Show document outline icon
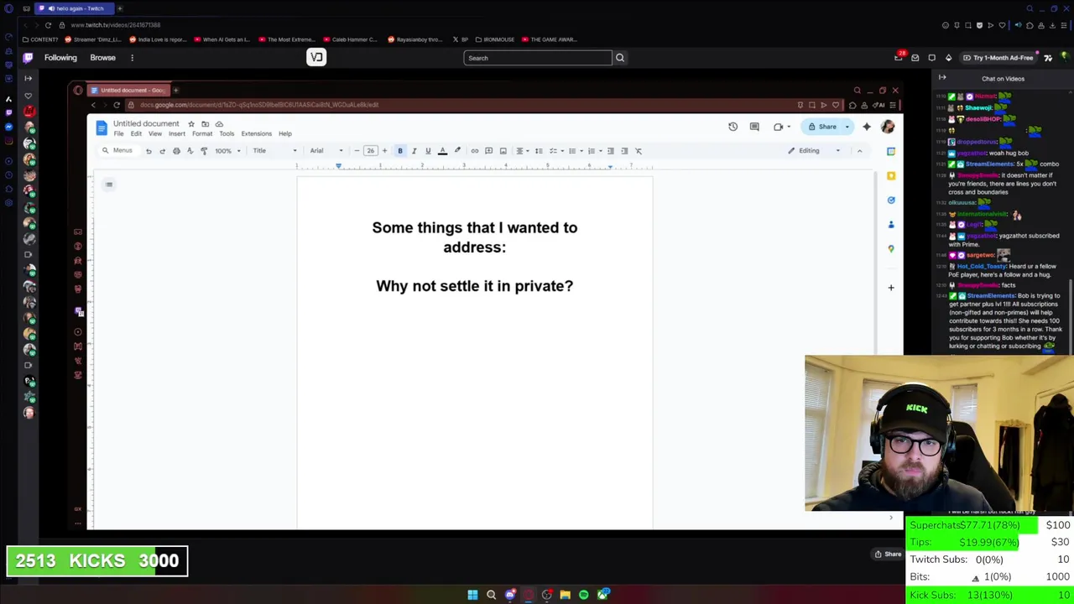The height and width of the screenshot is (604, 1074). [109, 185]
